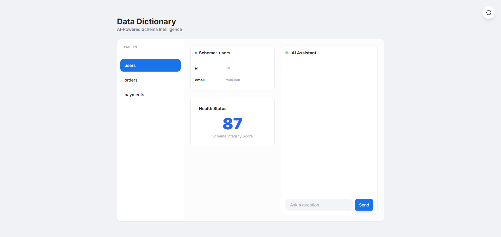The width and height of the screenshot is (501, 237).
Task: Click the INT data type
Action: (229, 68)
